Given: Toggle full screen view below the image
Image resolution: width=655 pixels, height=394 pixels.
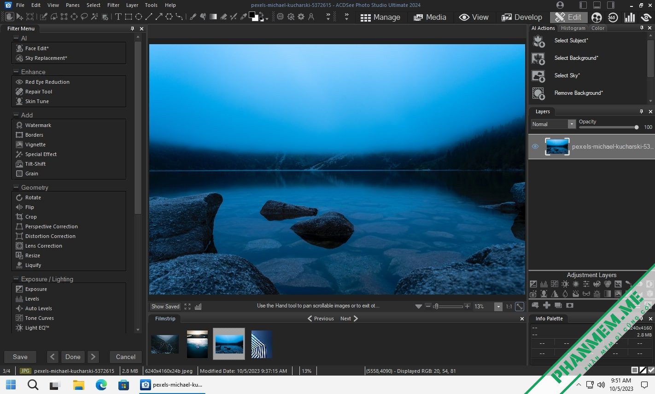Looking at the screenshot, I should 187,307.
